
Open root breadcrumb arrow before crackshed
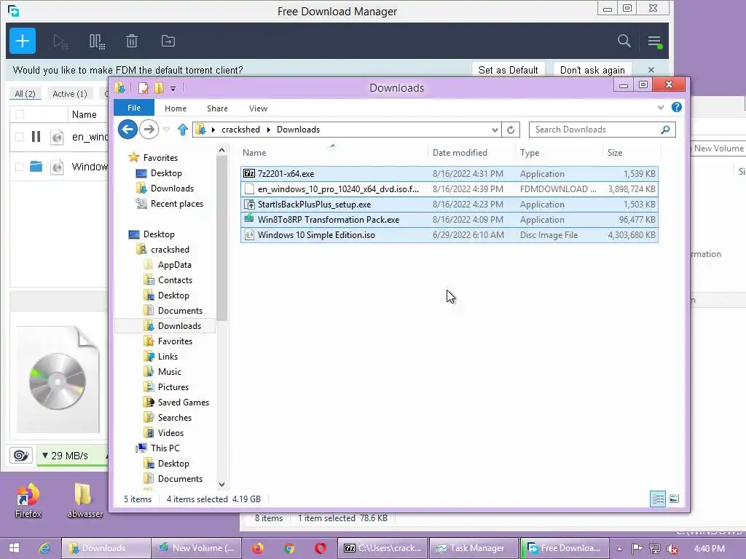213,130
